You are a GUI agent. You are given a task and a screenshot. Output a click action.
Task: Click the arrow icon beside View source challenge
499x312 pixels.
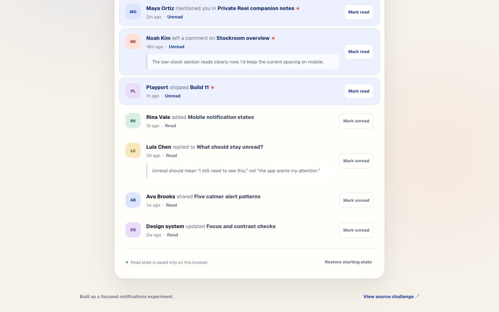417,296
